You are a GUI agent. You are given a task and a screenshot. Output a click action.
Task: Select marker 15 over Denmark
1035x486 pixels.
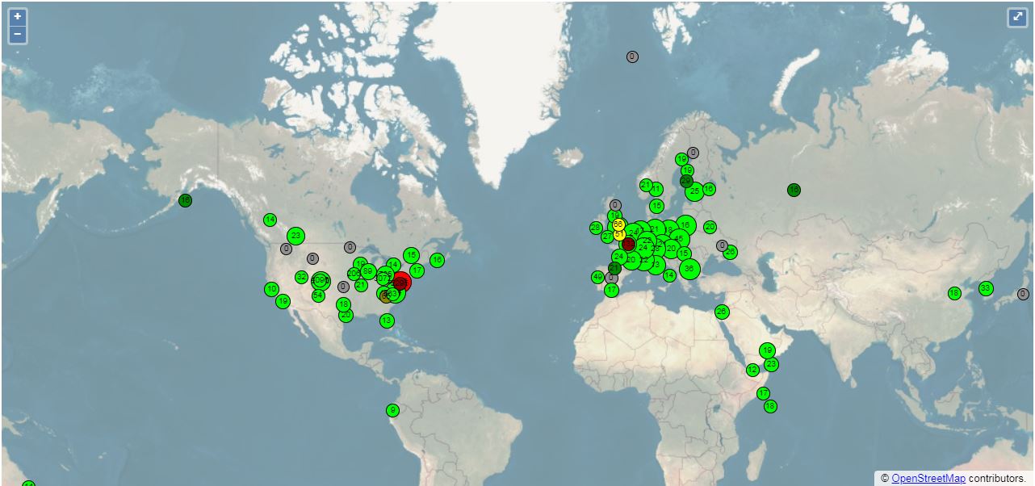pyautogui.click(x=656, y=206)
